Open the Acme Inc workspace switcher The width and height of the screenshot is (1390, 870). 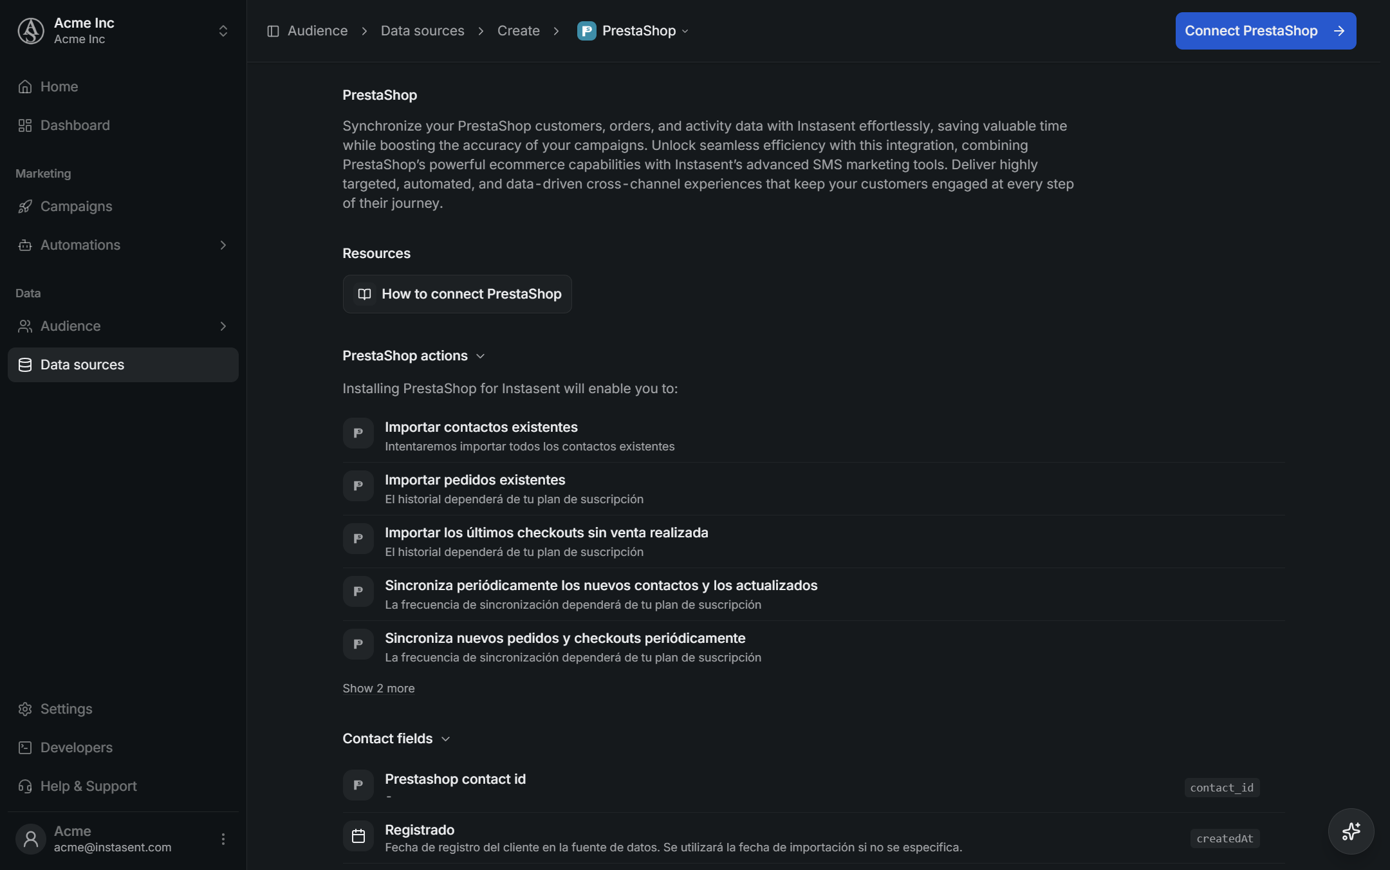pos(223,31)
